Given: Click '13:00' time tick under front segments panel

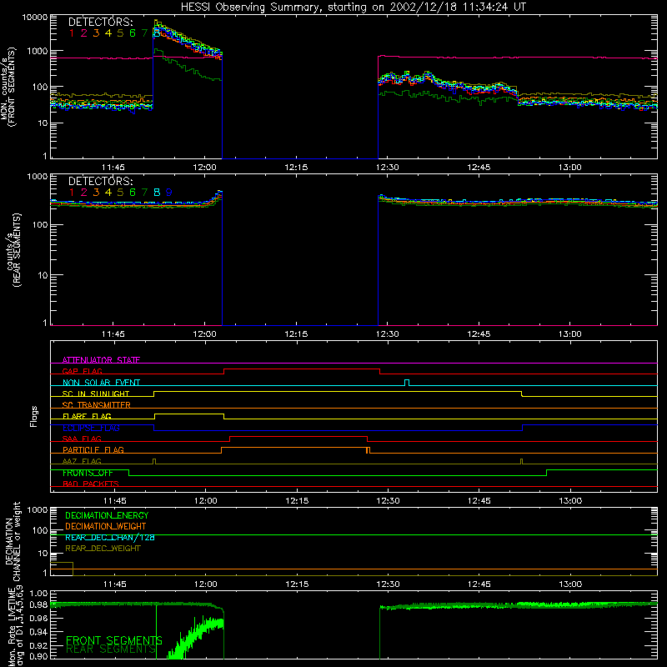Looking at the screenshot, I should [x=570, y=168].
